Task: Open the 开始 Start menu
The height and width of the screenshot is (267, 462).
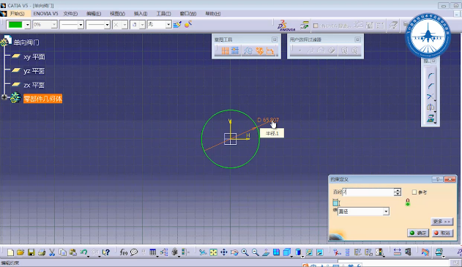Action: point(17,14)
